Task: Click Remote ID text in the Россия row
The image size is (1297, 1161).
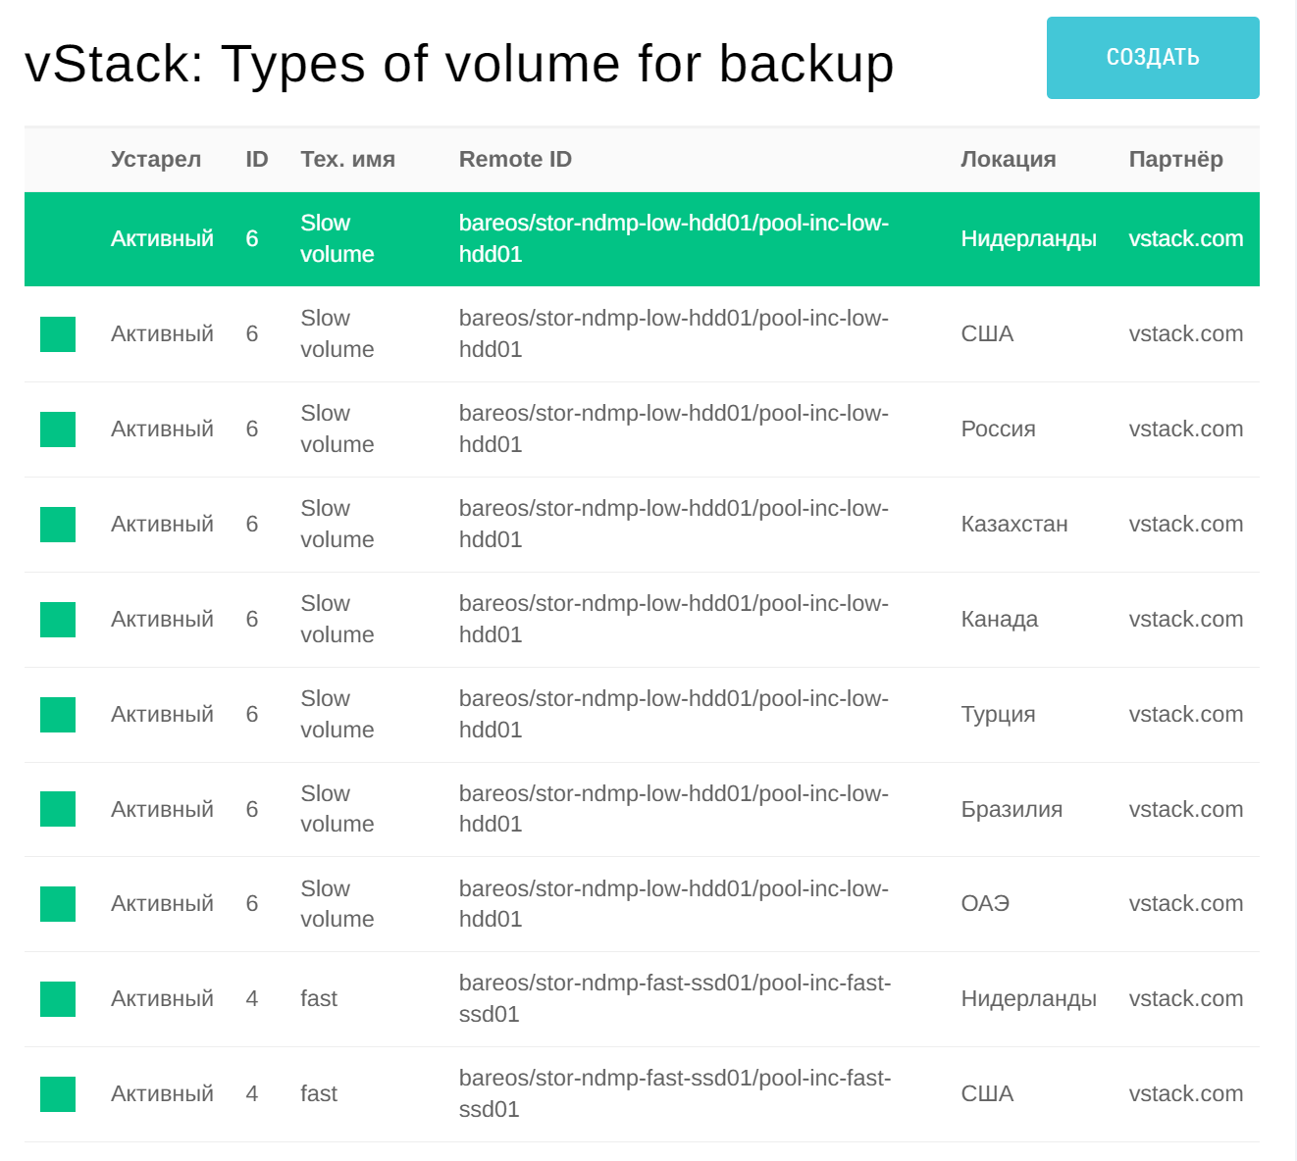Action: (674, 429)
